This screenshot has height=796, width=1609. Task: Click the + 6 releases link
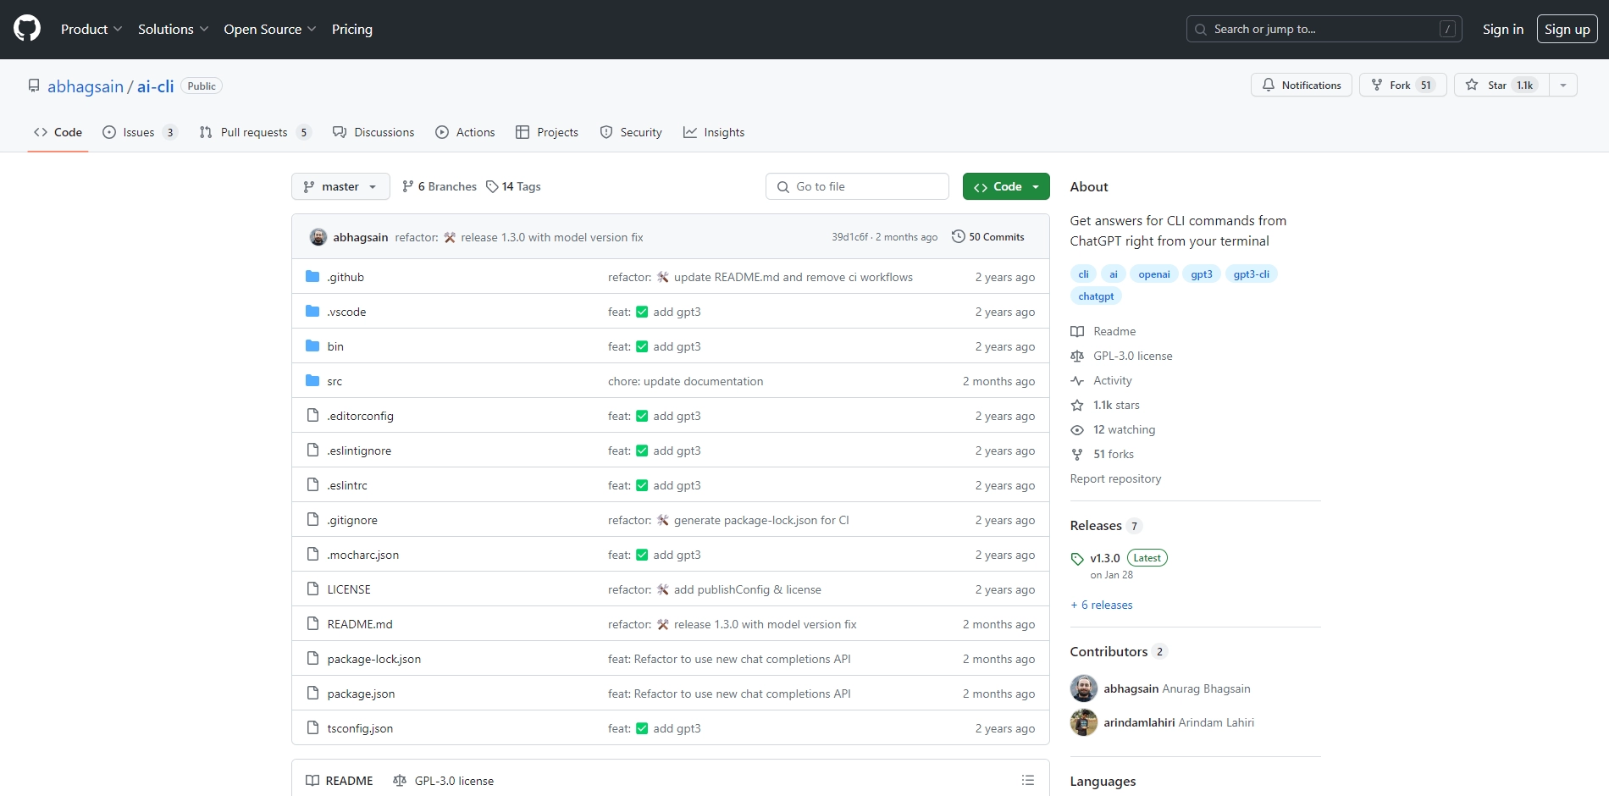point(1102,605)
